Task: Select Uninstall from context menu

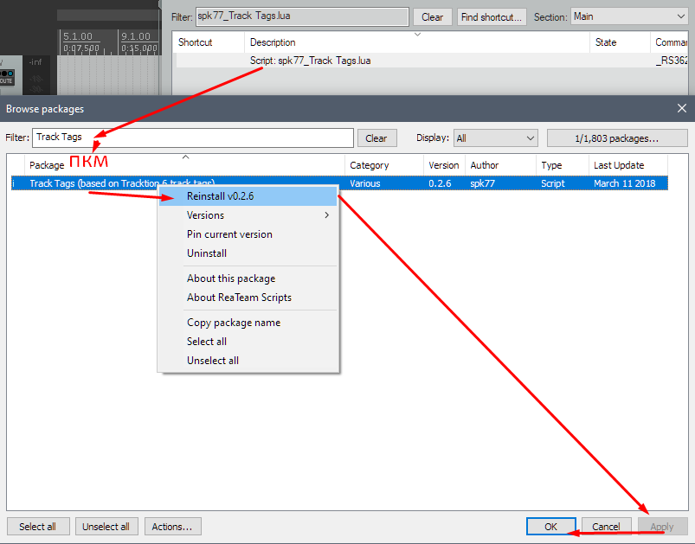Action: (248, 253)
